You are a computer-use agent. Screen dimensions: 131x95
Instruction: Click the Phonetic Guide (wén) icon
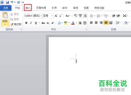click(x=80, y=16)
